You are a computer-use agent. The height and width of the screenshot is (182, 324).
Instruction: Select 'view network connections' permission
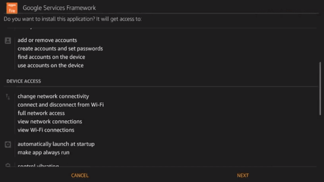tap(50, 122)
